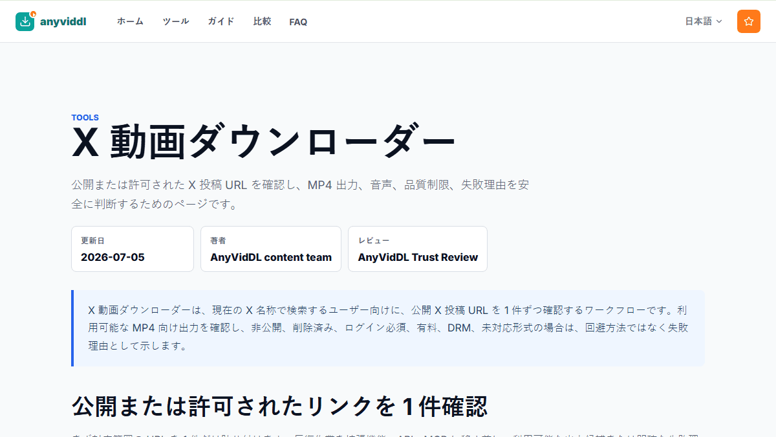Click the date 2026-07-05
Screen dimensions: 776x437
pos(113,257)
